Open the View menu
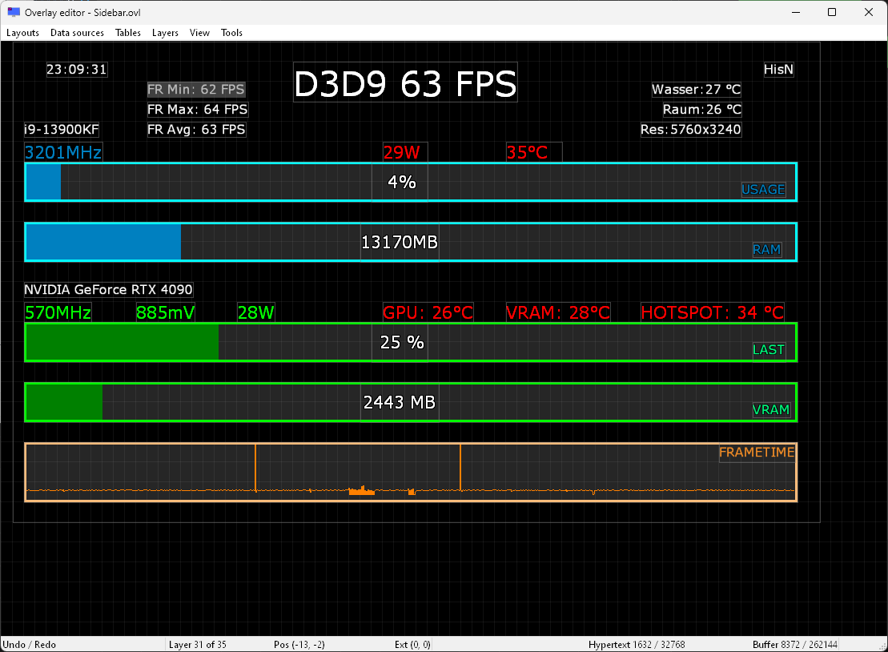Image resolution: width=888 pixels, height=652 pixels. click(199, 33)
